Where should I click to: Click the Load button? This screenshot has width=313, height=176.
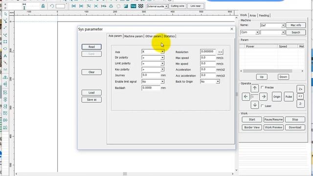tap(91, 92)
